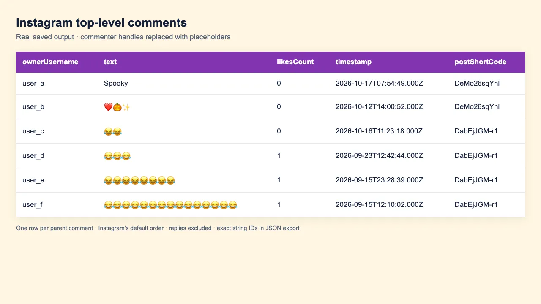Click timestamp 2026-10-16T11:23:18.000Z
This screenshot has width=541, height=304.
[x=379, y=131]
